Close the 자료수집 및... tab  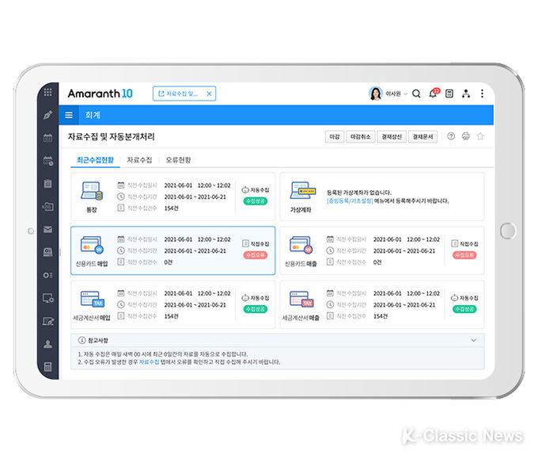point(210,94)
